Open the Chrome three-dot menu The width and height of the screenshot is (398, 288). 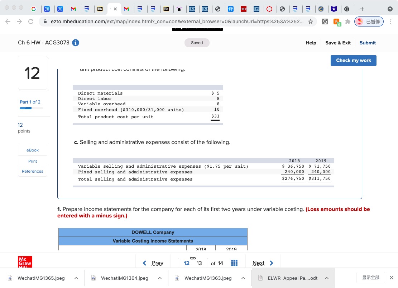[390, 21]
